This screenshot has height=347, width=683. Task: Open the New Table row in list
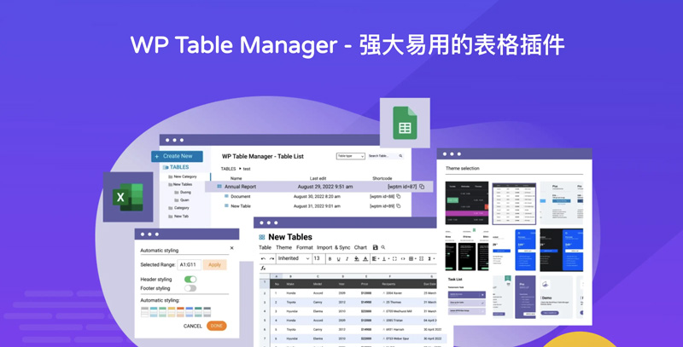312,206
